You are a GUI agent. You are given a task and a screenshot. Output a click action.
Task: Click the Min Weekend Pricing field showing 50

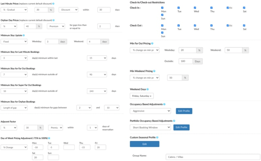pos(175,78)
